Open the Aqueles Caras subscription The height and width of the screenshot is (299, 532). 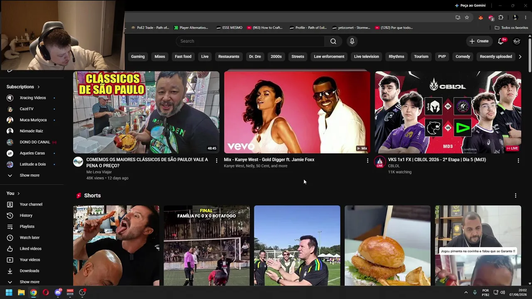[32, 153]
